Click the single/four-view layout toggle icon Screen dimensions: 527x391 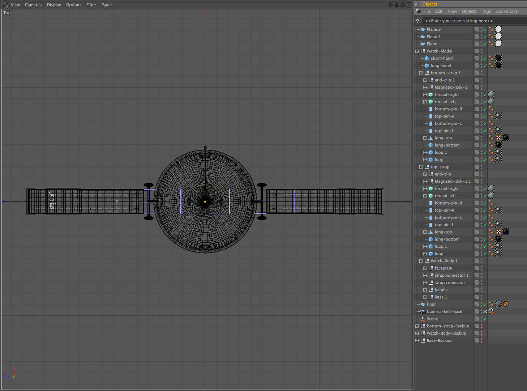click(x=408, y=5)
